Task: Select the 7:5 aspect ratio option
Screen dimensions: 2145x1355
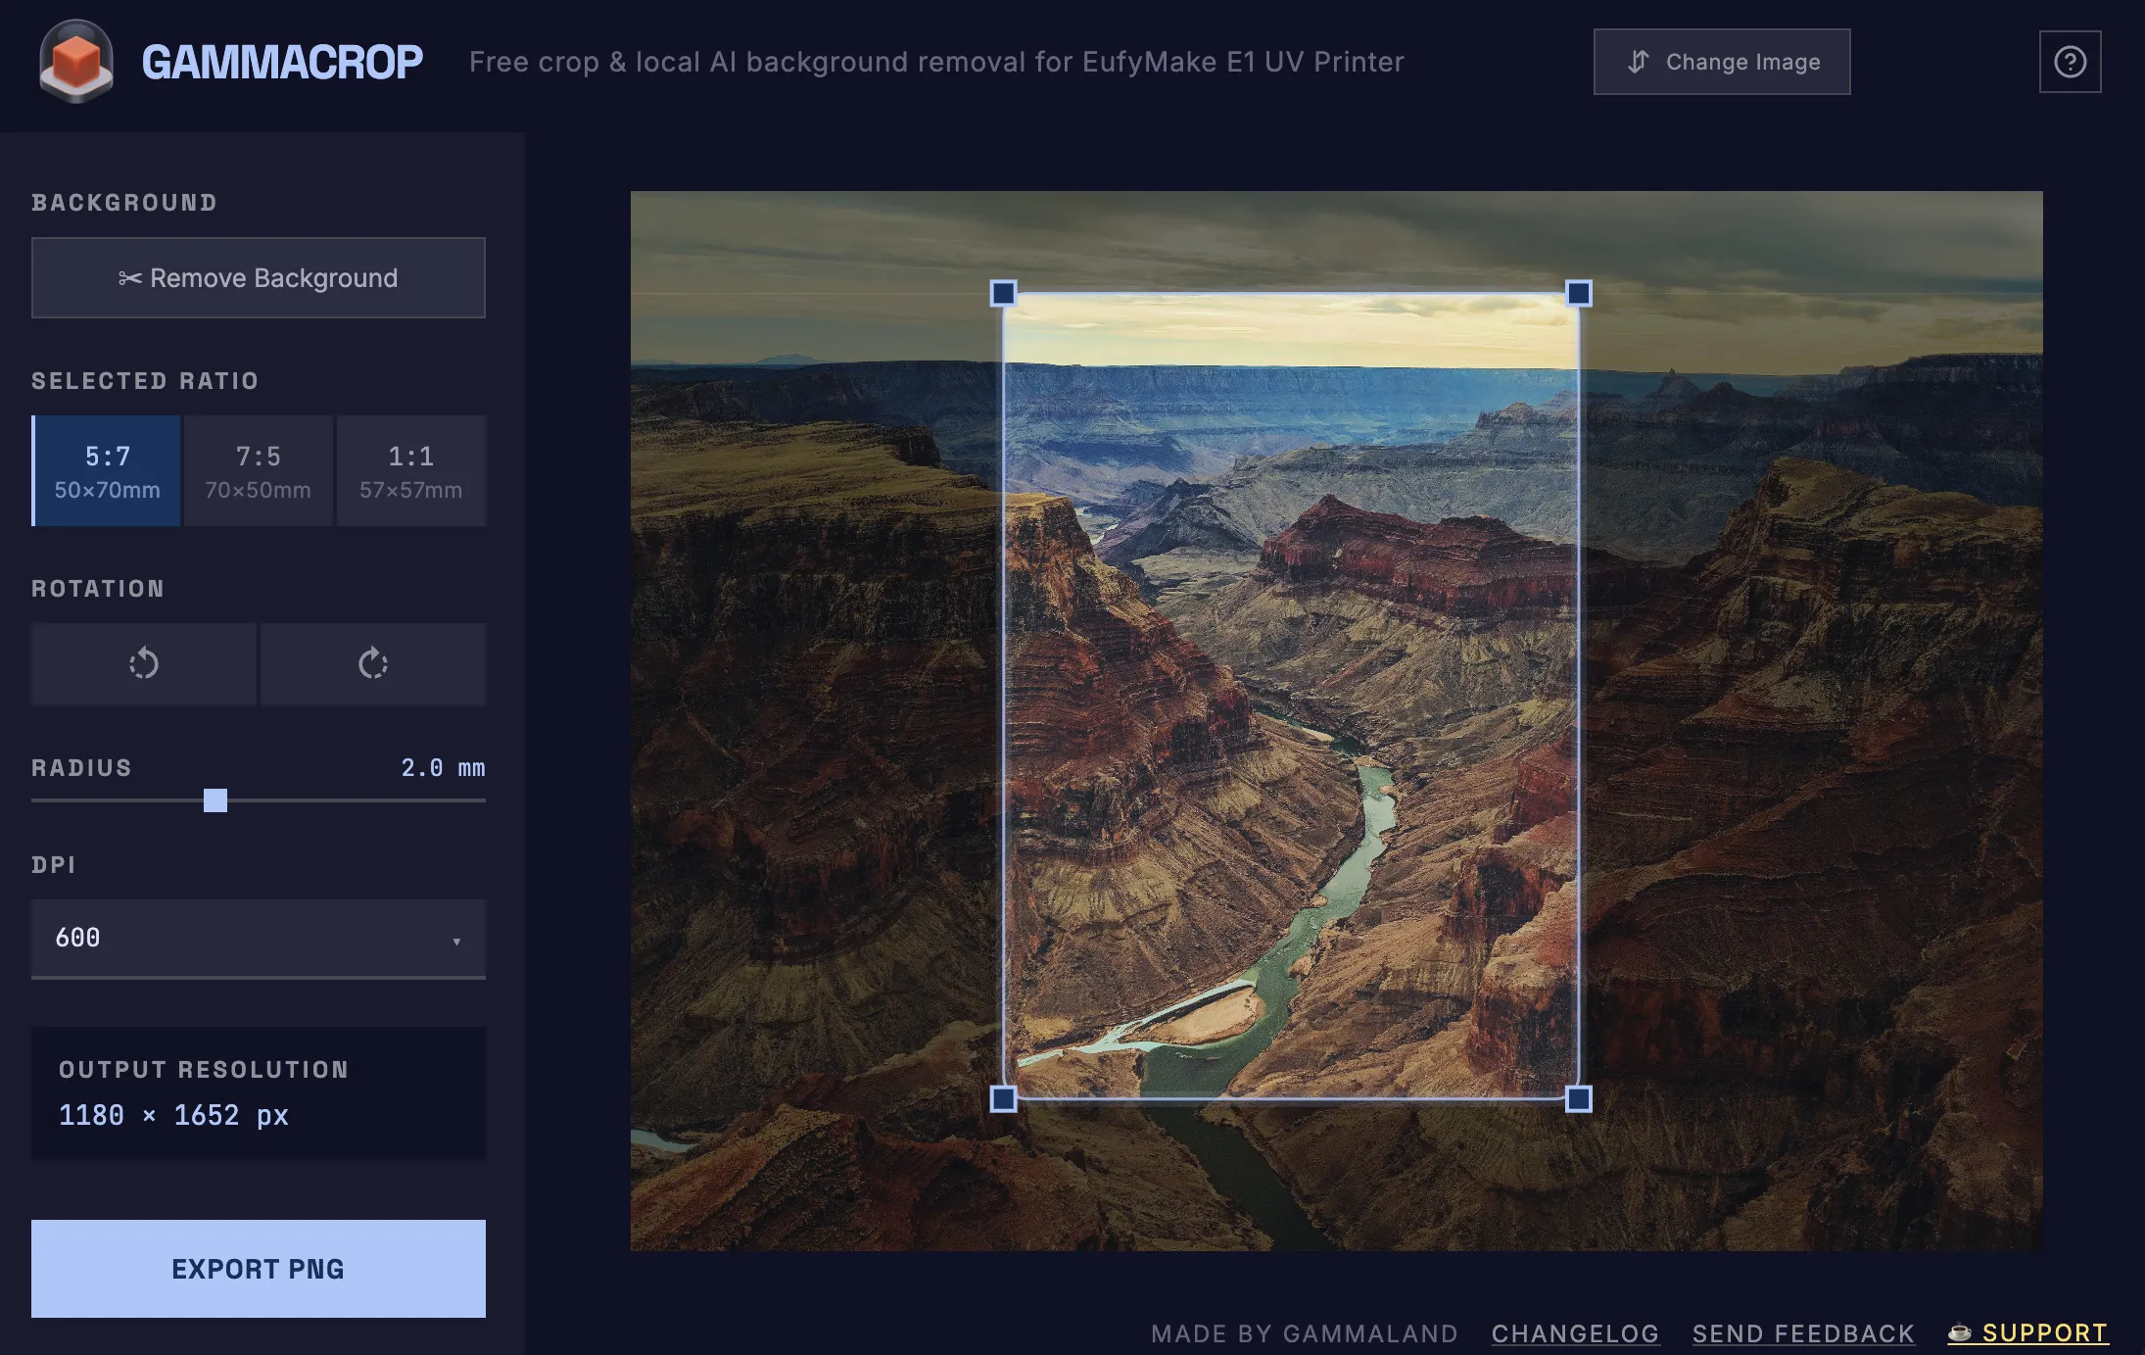Action: [x=258, y=470]
